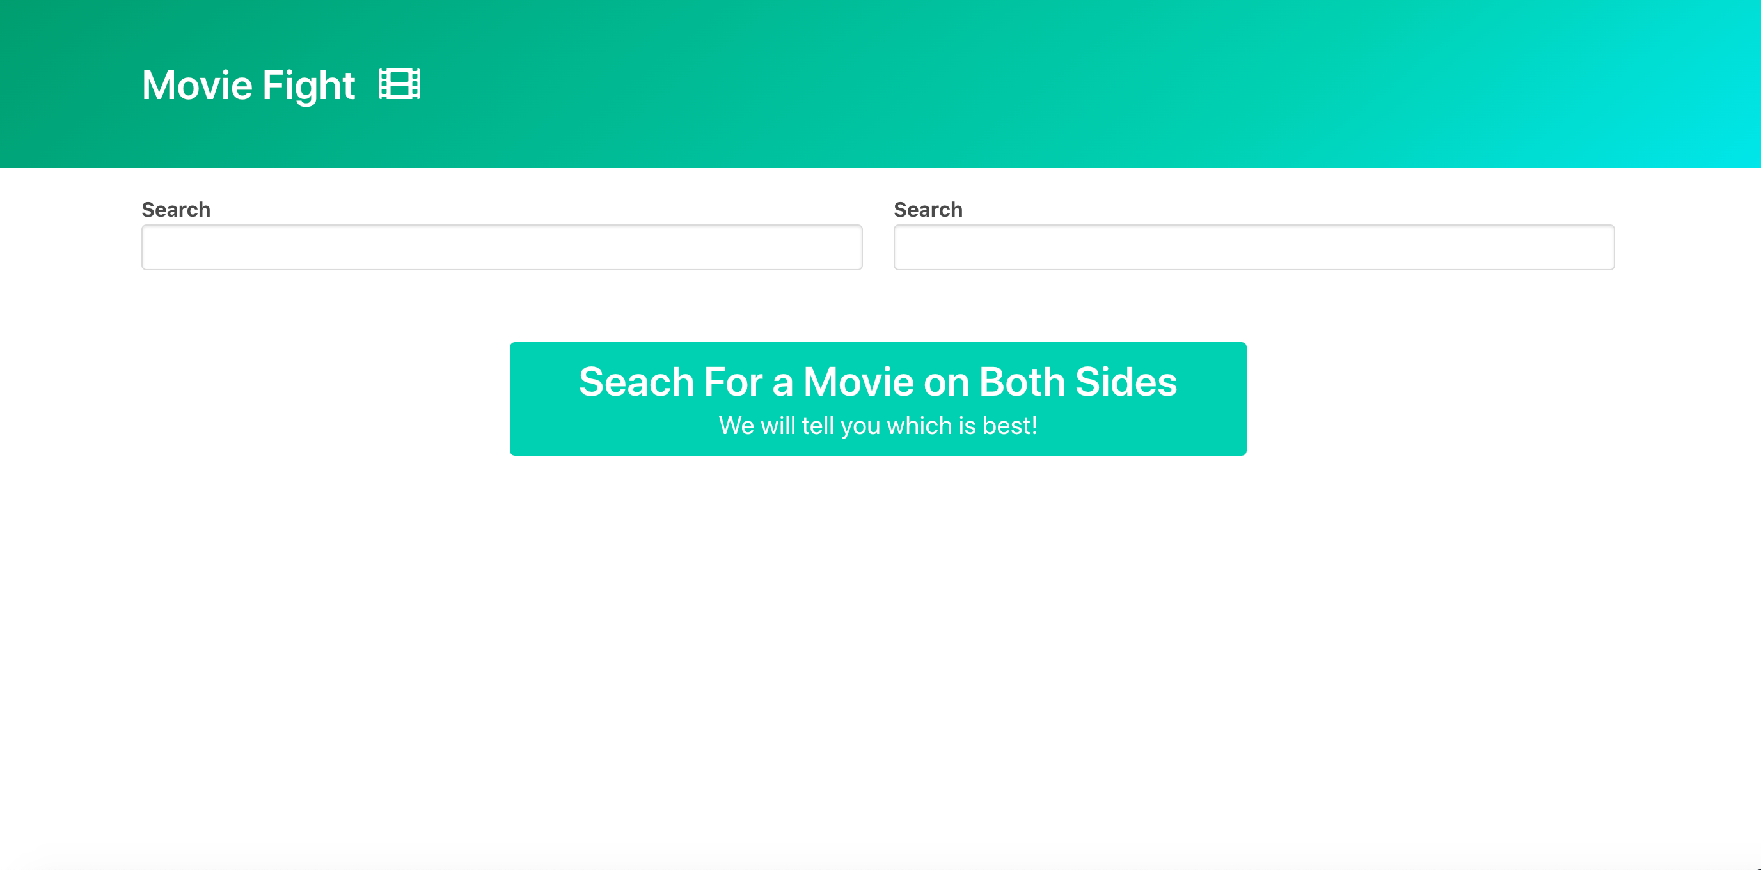Screen dimensions: 1761x870
Task: Click 'We will tell you which is best!'
Action: (x=878, y=426)
